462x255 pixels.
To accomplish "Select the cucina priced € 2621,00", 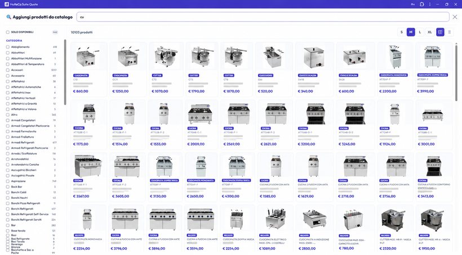I will 275,124.
